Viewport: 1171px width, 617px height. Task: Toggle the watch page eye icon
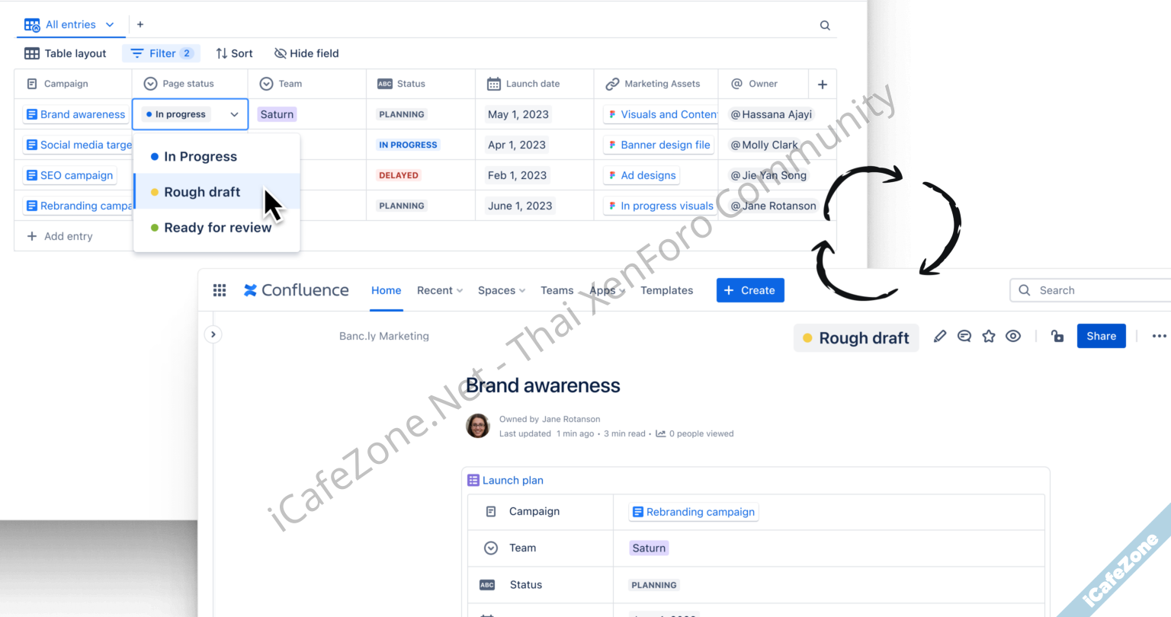(1013, 336)
